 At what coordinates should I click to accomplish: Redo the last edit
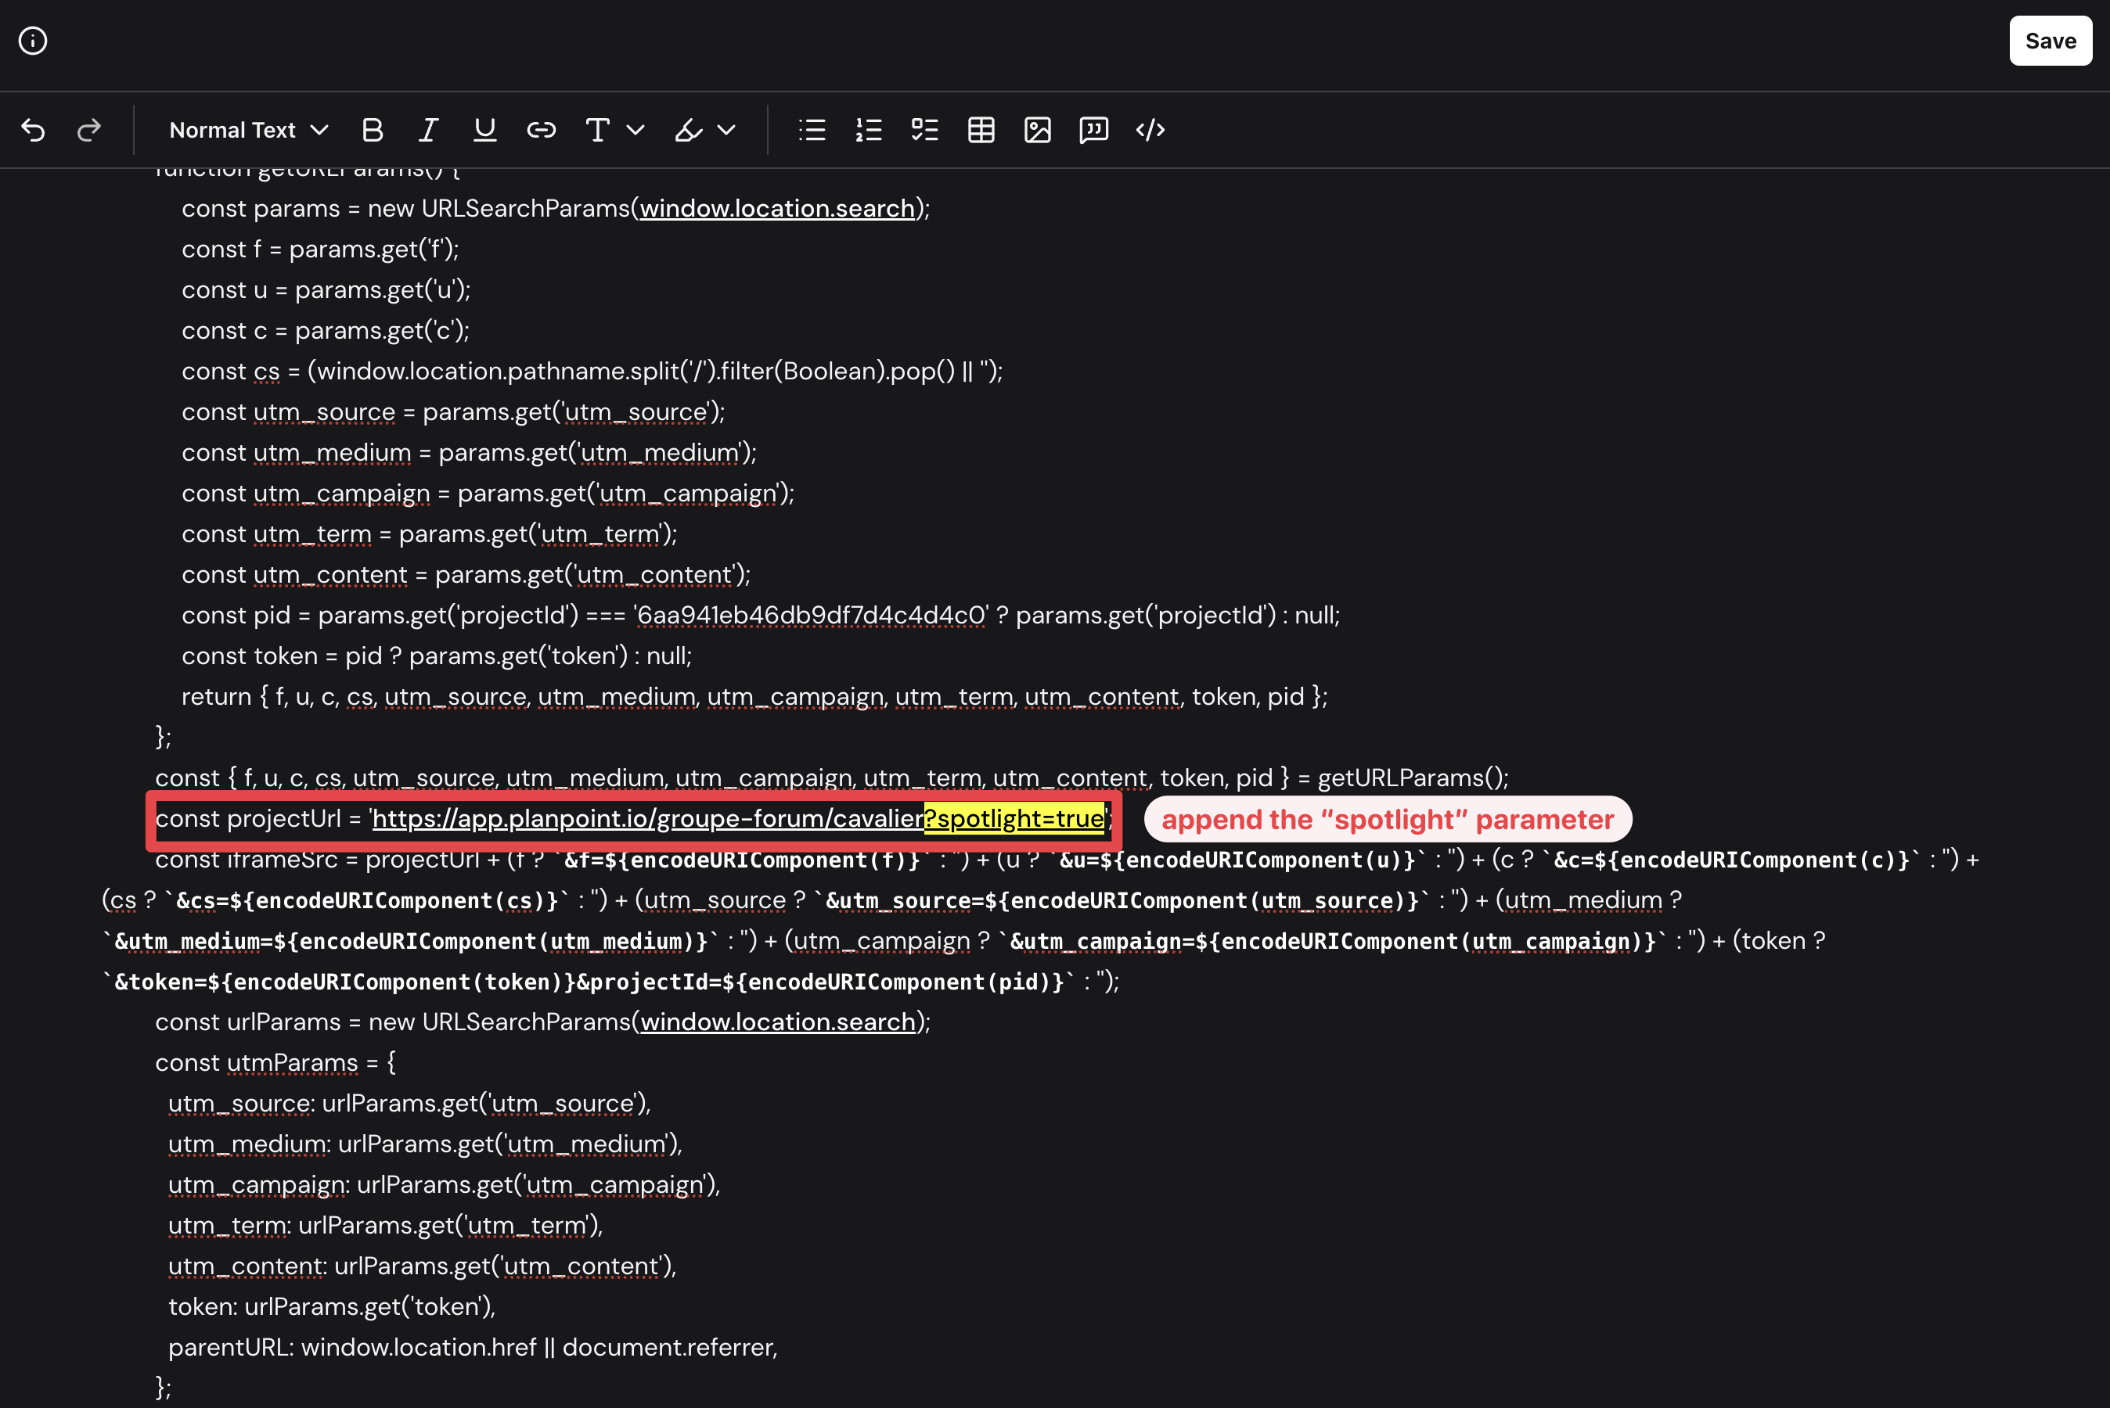(x=89, y=130)
